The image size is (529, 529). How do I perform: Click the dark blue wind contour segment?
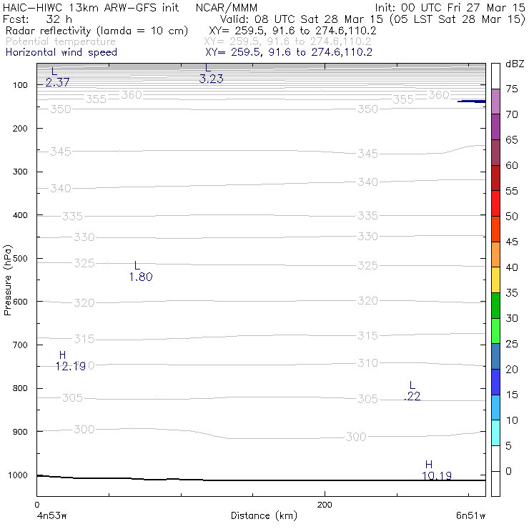[x=472, y=102]
